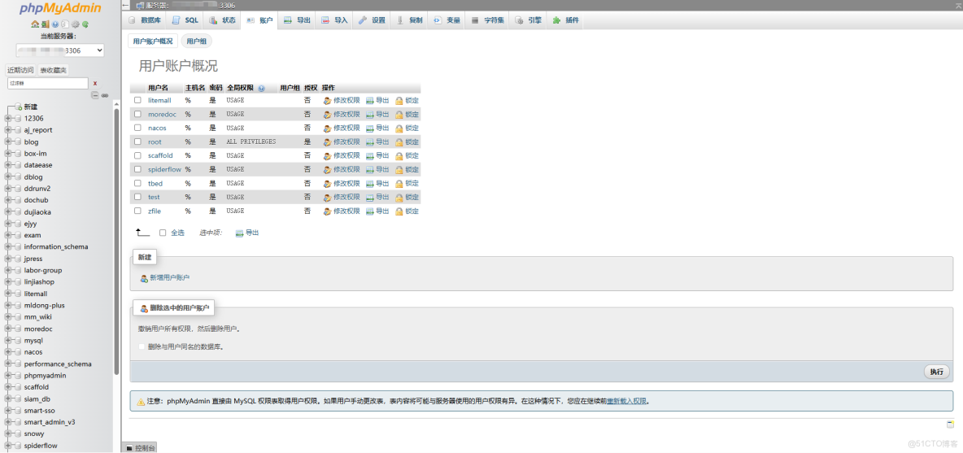Tick the checkbox for user nacos
Screen dimensions: 963x453
tap(137, 128)
